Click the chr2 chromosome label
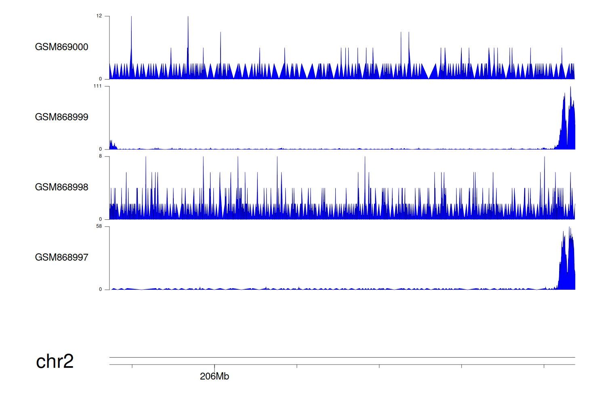The height and width of the screenshot is (396, 606). coord(55,361)
